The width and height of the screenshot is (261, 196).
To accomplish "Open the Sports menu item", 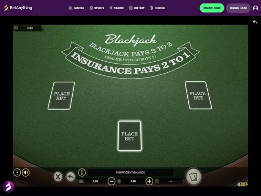I will [x=97, y=8].
